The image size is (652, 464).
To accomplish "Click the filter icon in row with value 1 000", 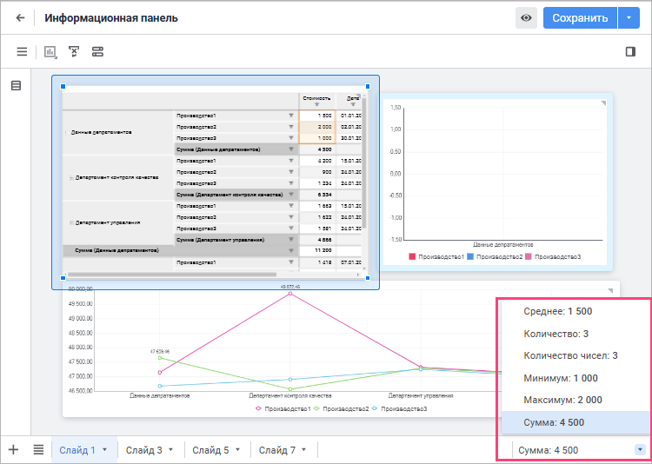I will 291,137.
